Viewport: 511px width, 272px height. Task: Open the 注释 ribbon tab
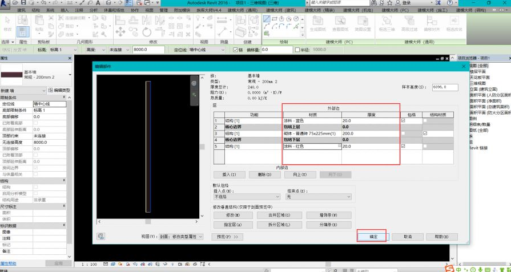point(79,10)
